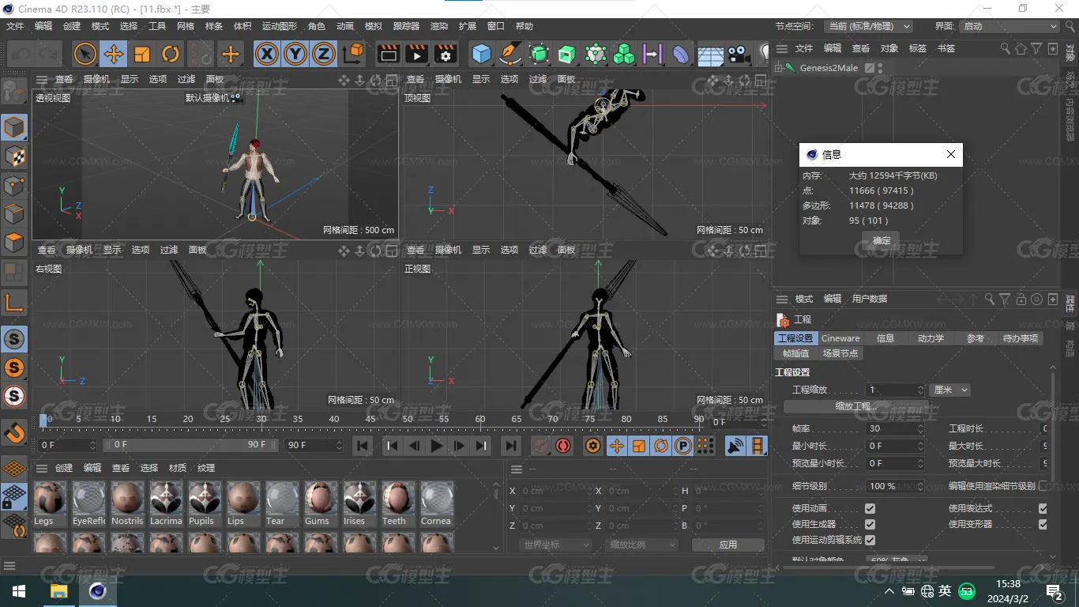
Task: Render to Picture Viewer icon
Action: [x=417, y=54]
